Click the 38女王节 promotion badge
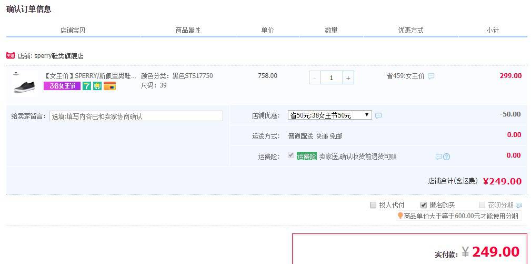The height and width of the screenshot is (264, 531). (x=62, y=86)
